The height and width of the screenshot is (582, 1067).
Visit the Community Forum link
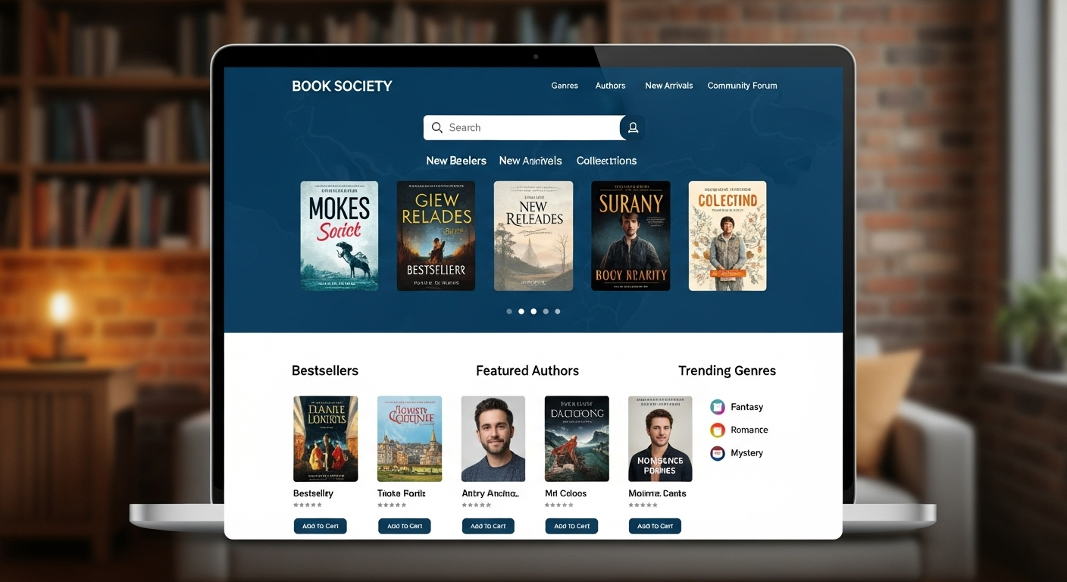pyautogui.click(x=742, y=86)
